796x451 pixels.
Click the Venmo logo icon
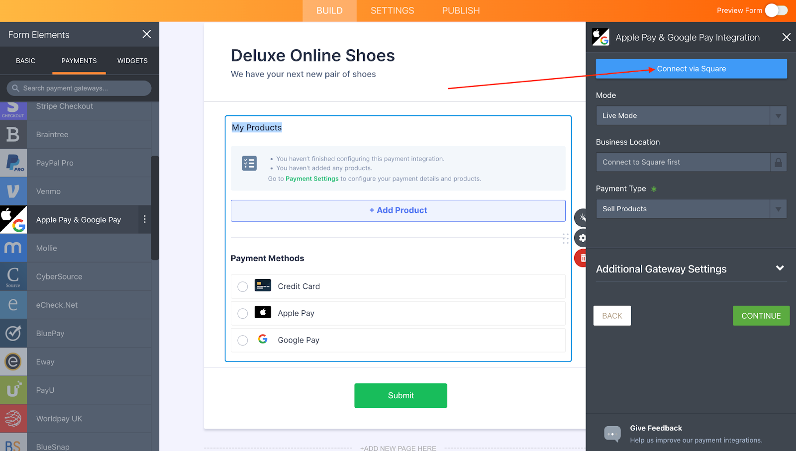click(x=13, y=191)
